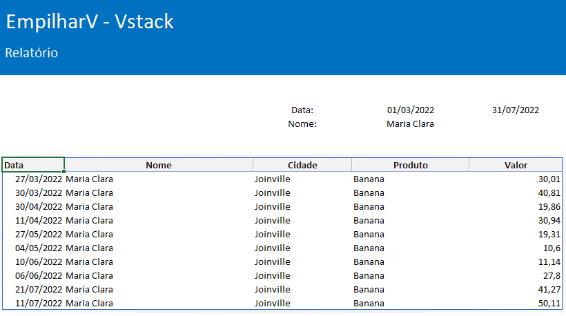Select the Nome column header
Viewport: 566px width, 316px height.
(159, 165)
